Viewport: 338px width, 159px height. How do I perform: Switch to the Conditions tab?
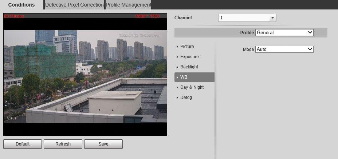[21, 5]
